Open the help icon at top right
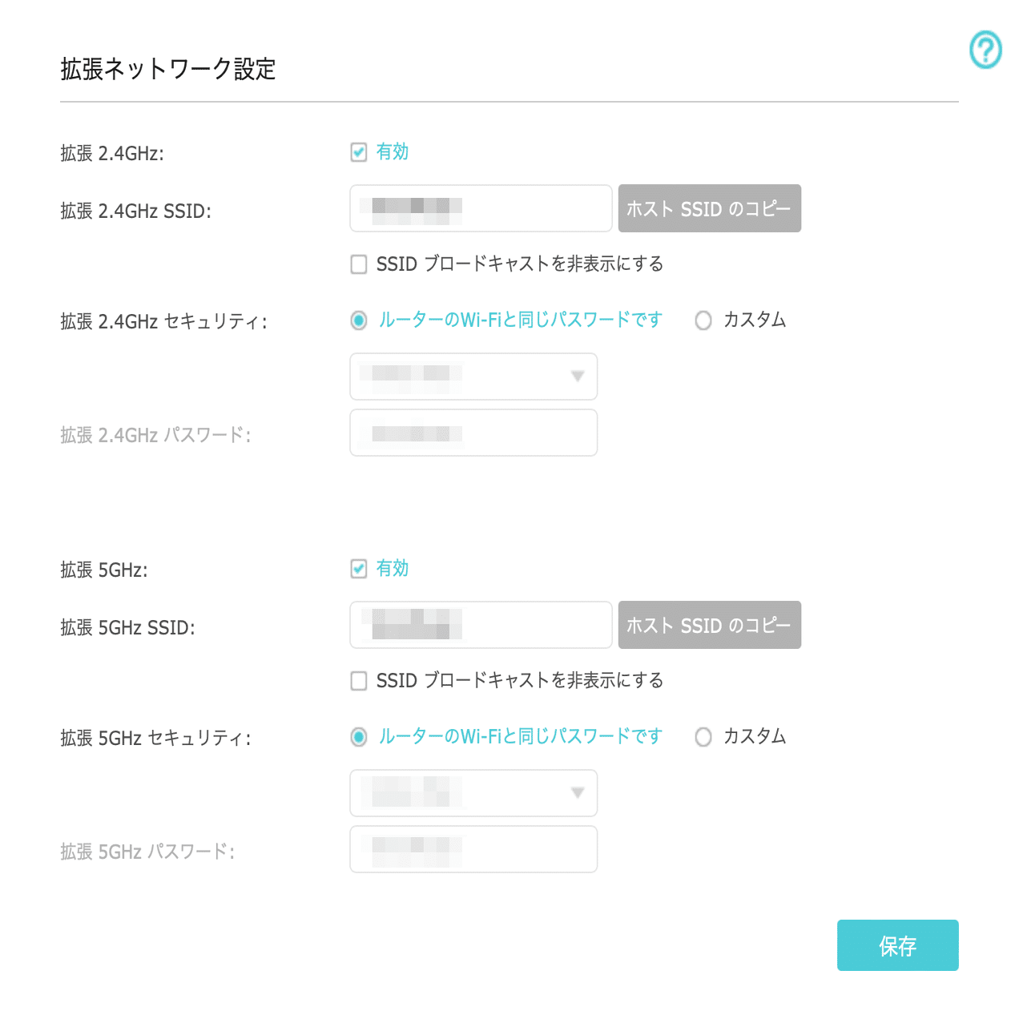 click(985, 50)
